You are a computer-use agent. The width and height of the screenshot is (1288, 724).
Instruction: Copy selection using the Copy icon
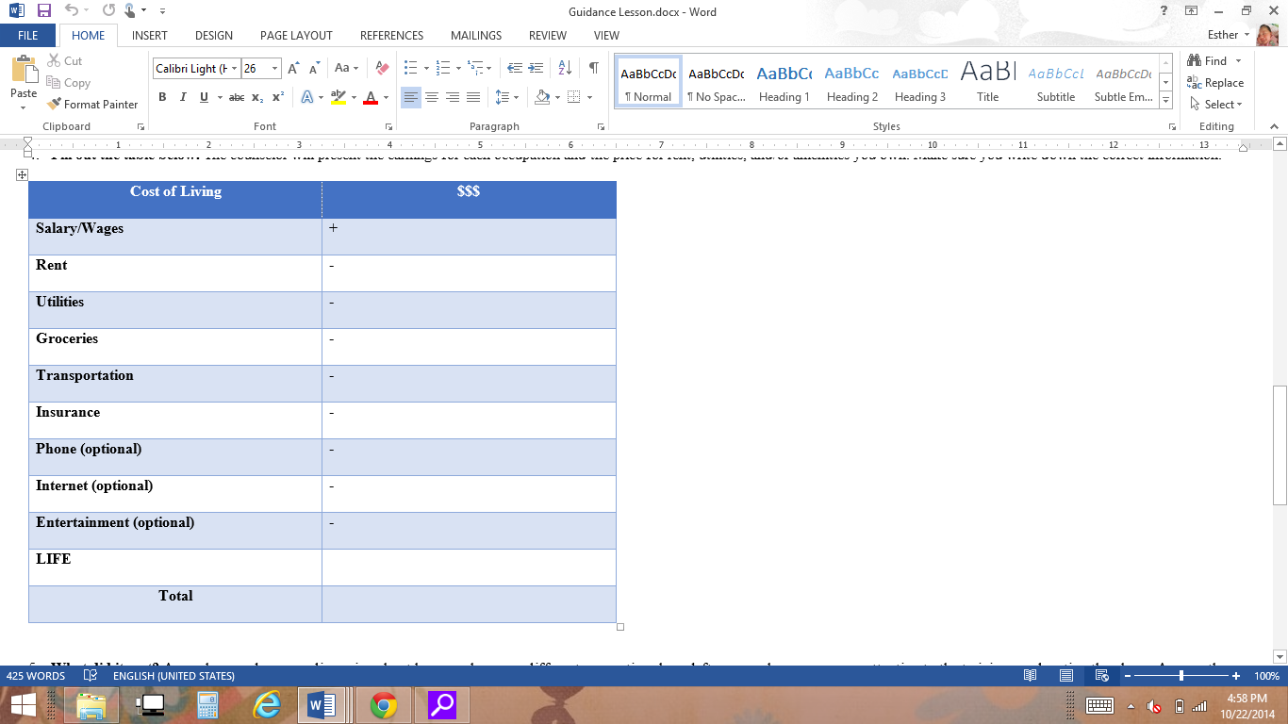click(54, 83)
